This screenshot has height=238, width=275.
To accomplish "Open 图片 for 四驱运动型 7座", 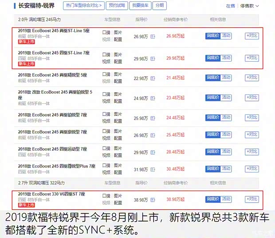I will pyautogui.click(x=118, y=148).
